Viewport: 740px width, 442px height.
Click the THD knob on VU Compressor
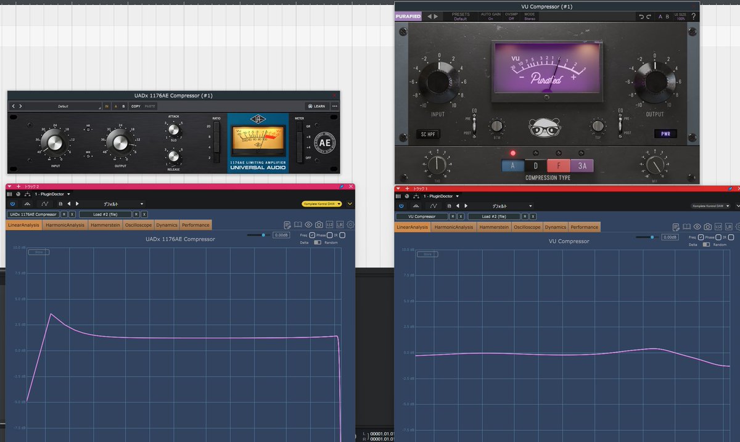tap(437, 165)
